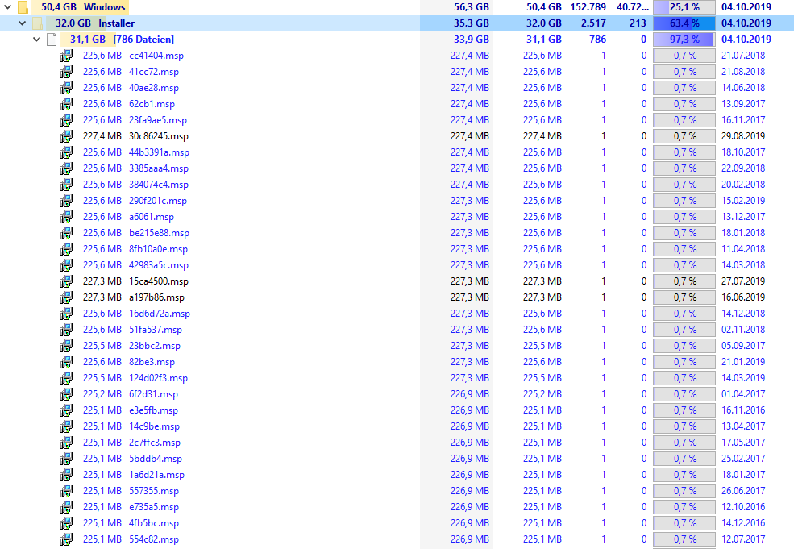Click the 25,1 % bar of Windows
The width and height of the screenshot is (798, 549).
(x=684, y=7)
